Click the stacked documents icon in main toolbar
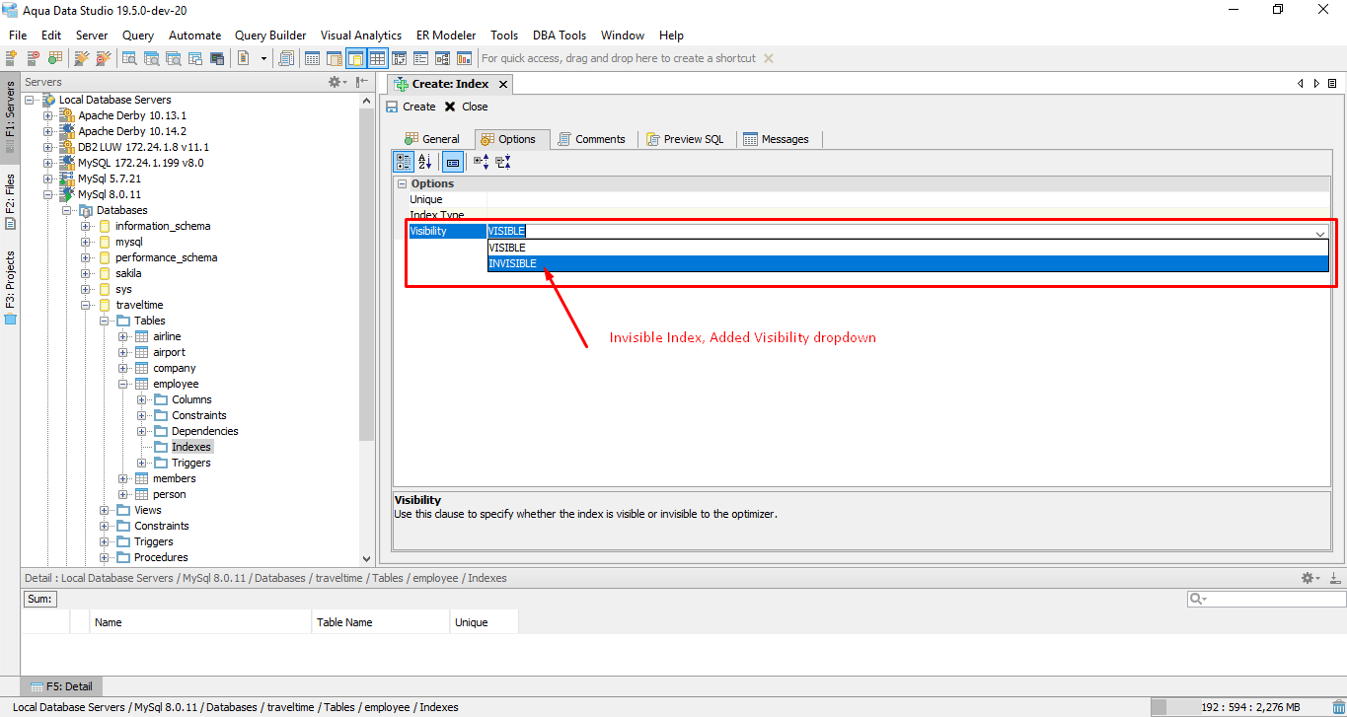Screen dimensions: 1347x717 tap(286, 58)
